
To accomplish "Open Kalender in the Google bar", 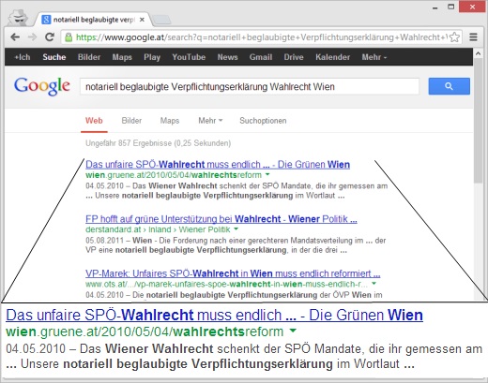I will click(x=332, y=57).
